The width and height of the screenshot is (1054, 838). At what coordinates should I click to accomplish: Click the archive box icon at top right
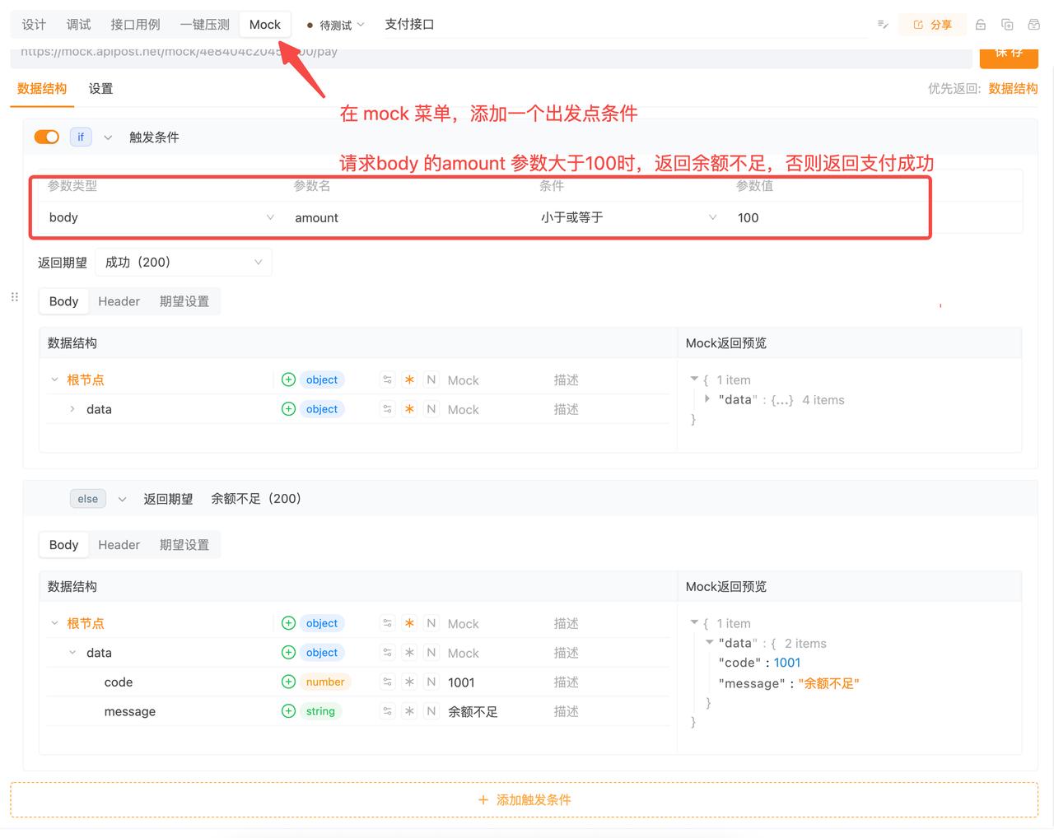pyautogui.click(x=1034, y=25)
